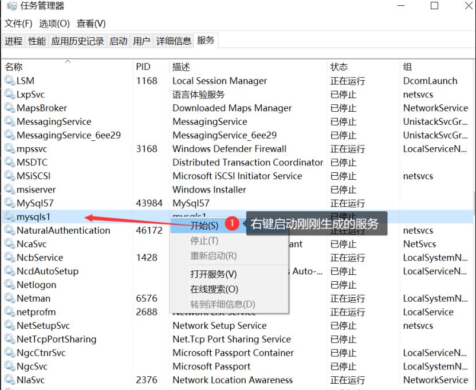The height and width of the screenshot is (390, 476).
Task: Open the 文件(F) menu
Action: [18, 24]
